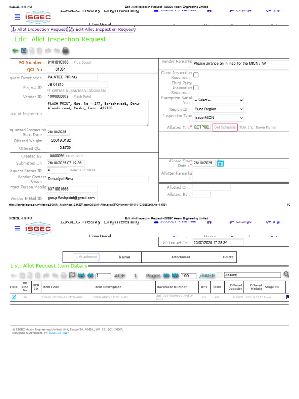Select the Edit Allot Inspection Request tab
The height and width of the screenshot is (399, 299).
click(102, 29)
